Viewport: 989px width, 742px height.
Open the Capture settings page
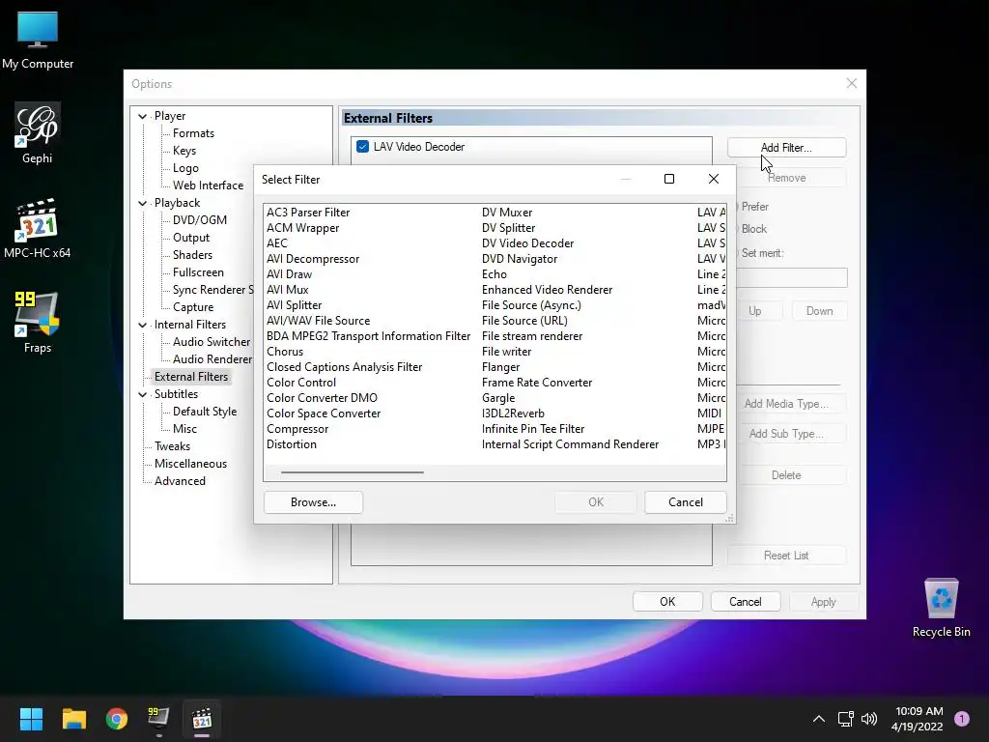[193, 307]
